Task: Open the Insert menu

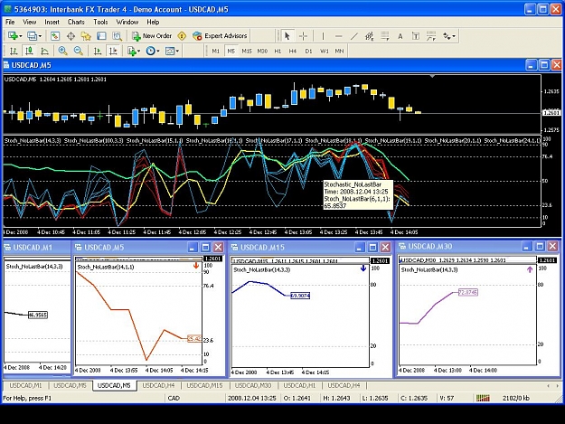Action: pos(52,22)
